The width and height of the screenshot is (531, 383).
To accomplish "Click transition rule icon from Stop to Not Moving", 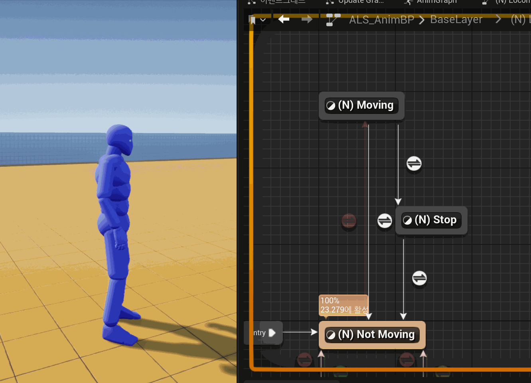I will [x=419, y=278].
